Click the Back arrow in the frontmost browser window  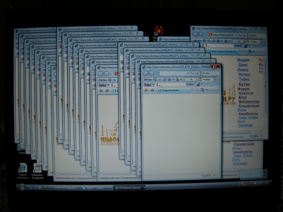point(146,73)
